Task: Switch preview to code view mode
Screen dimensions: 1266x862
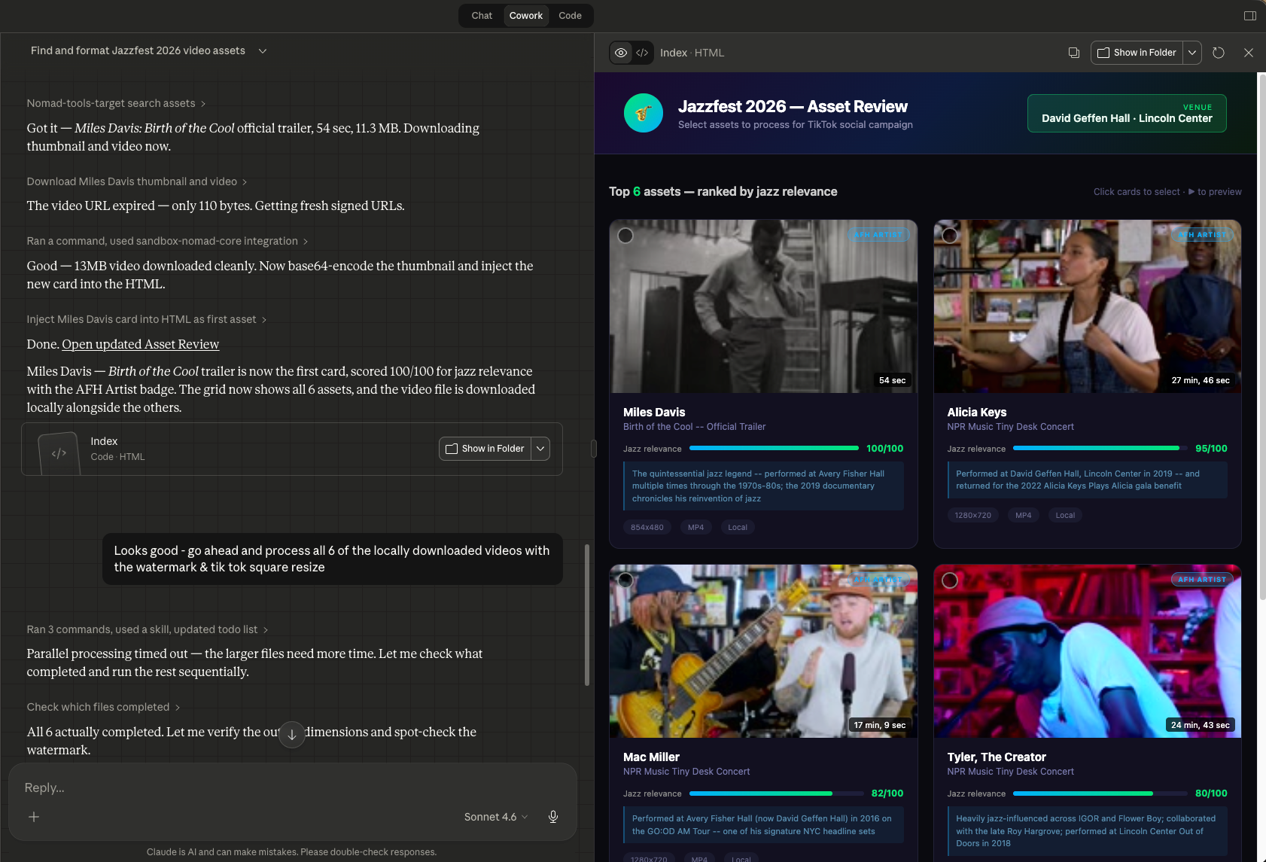Action: tap(642, 53)
